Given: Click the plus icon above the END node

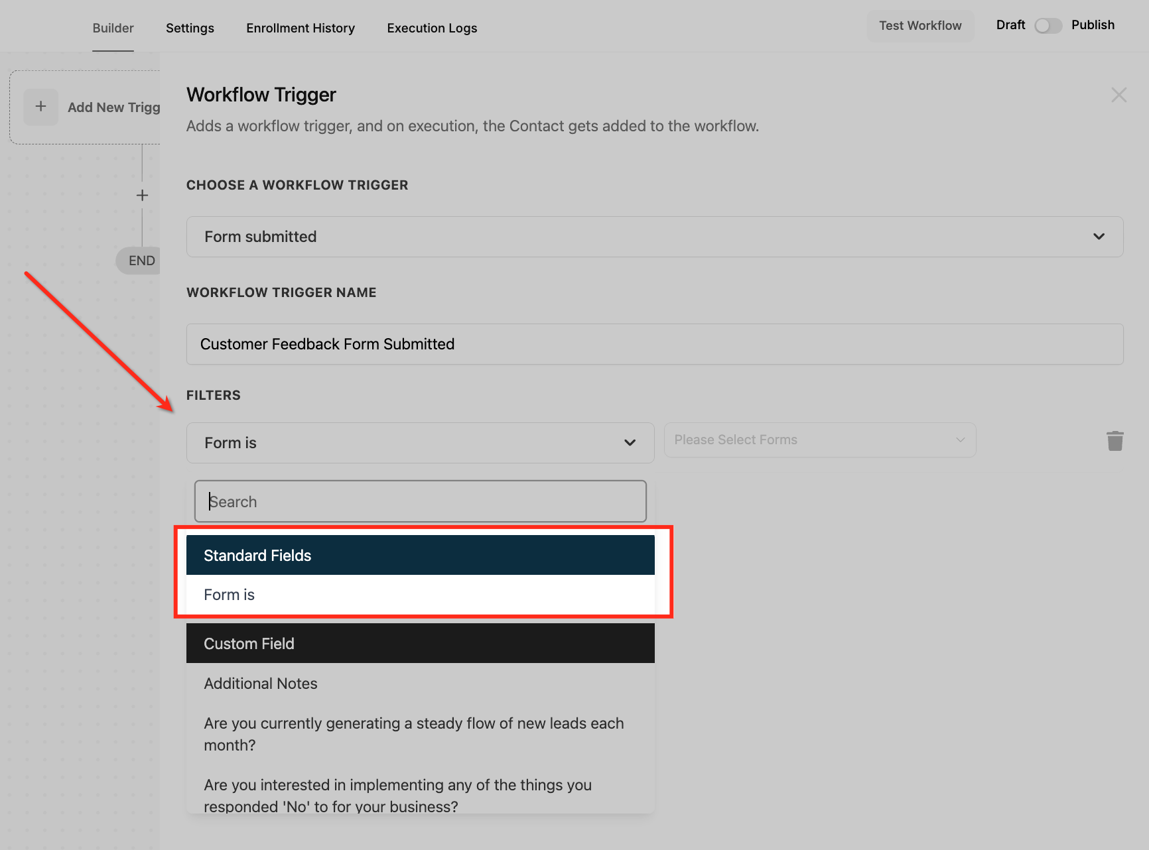Looking at the screenshot, I should (142, 195).
